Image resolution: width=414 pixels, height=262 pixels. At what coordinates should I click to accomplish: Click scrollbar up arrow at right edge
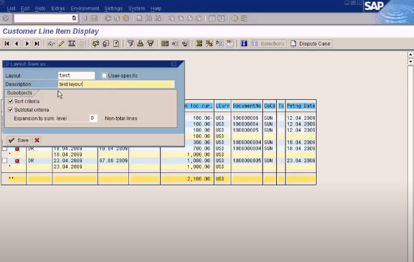[x=410, y=55]
